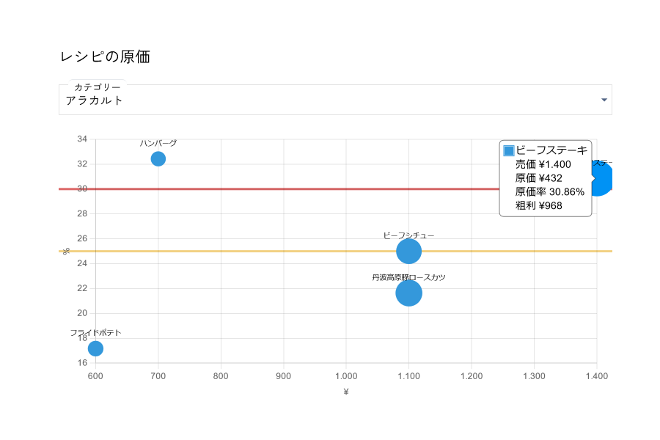Click the ハンバーグ text label

(158, 143)
